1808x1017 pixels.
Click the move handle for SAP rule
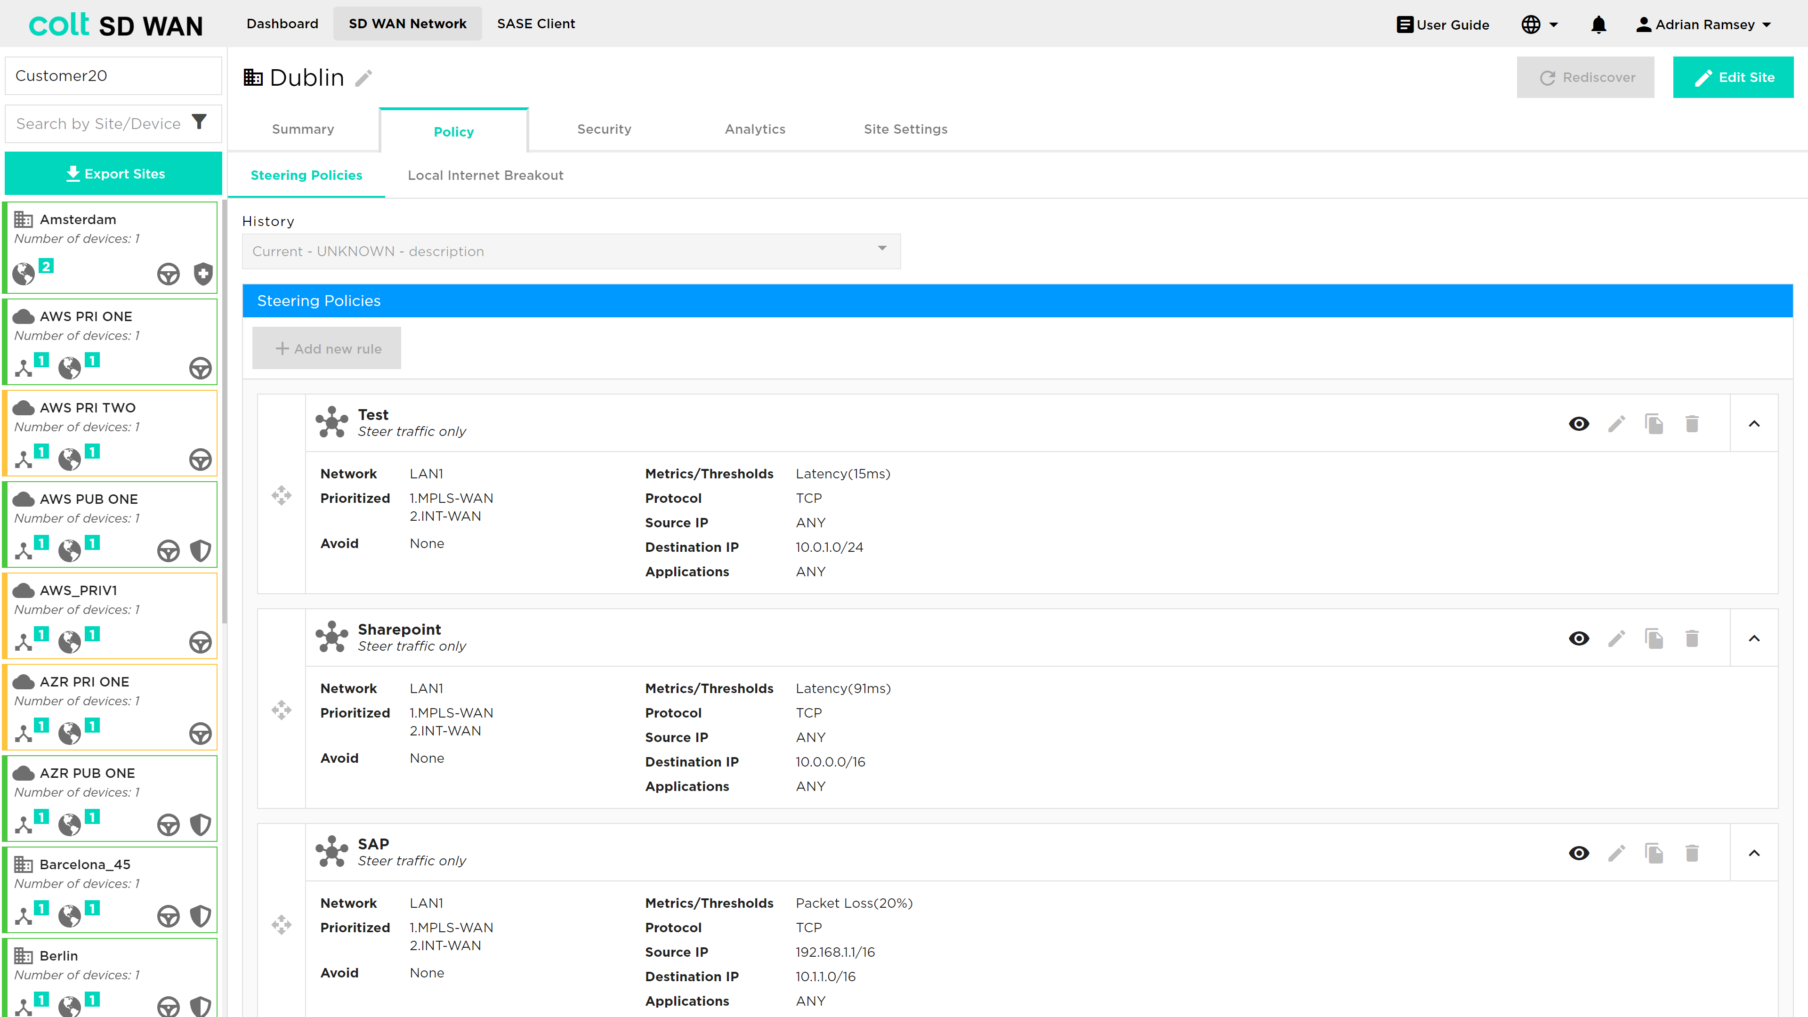pyautogui.click(x=282, y=925)
